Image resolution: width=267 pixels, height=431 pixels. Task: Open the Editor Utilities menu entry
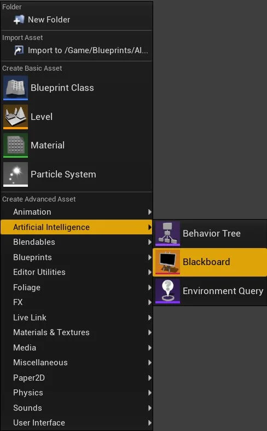click(77, 272)
